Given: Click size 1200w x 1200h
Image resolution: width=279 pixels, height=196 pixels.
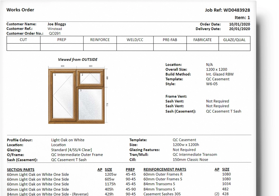Looking at the screenshot, I should [186, 145].
